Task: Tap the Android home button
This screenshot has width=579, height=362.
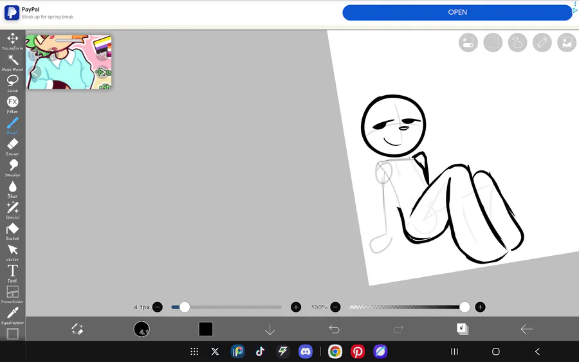Action: pyautogui.click(x=496, y=352)
